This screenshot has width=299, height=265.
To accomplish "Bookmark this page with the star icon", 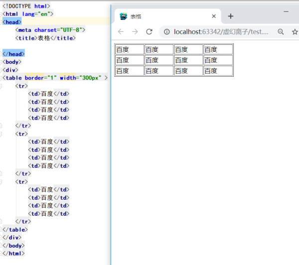I will click(x=295, y=32).
